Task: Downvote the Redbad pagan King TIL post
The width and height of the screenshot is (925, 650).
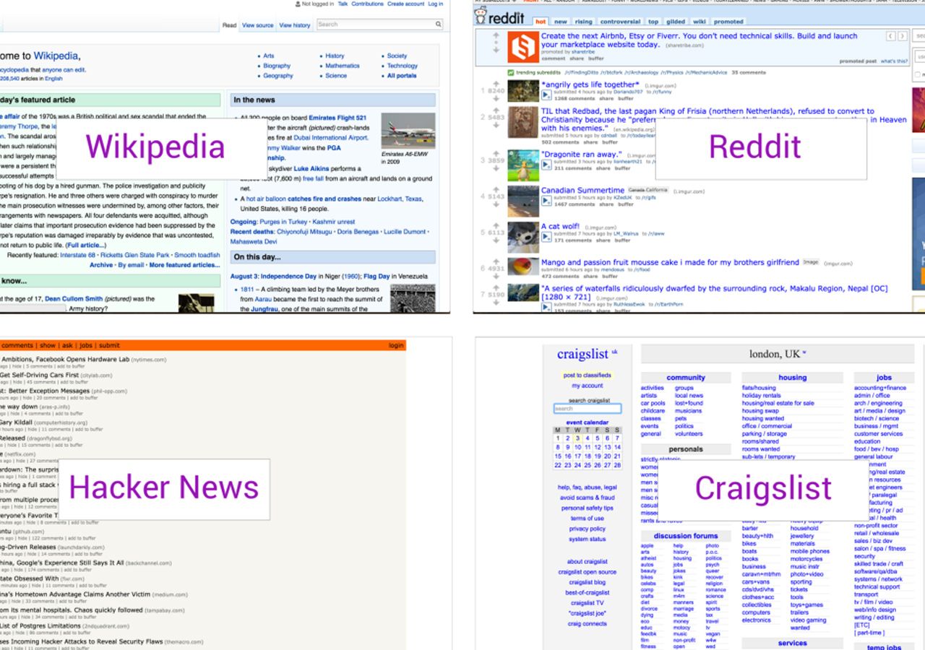Action: (x=496, y=124)
